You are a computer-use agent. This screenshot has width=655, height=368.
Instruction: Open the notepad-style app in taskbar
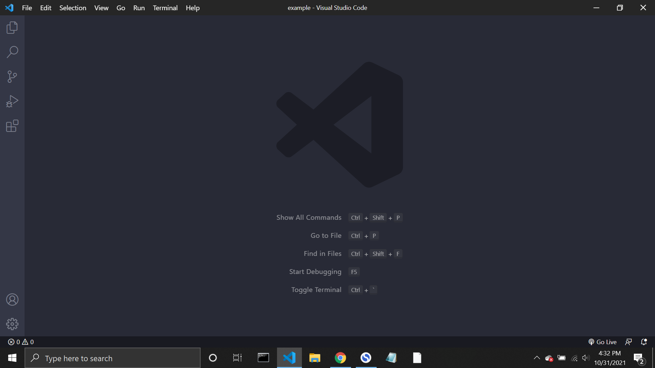(391, 358)
